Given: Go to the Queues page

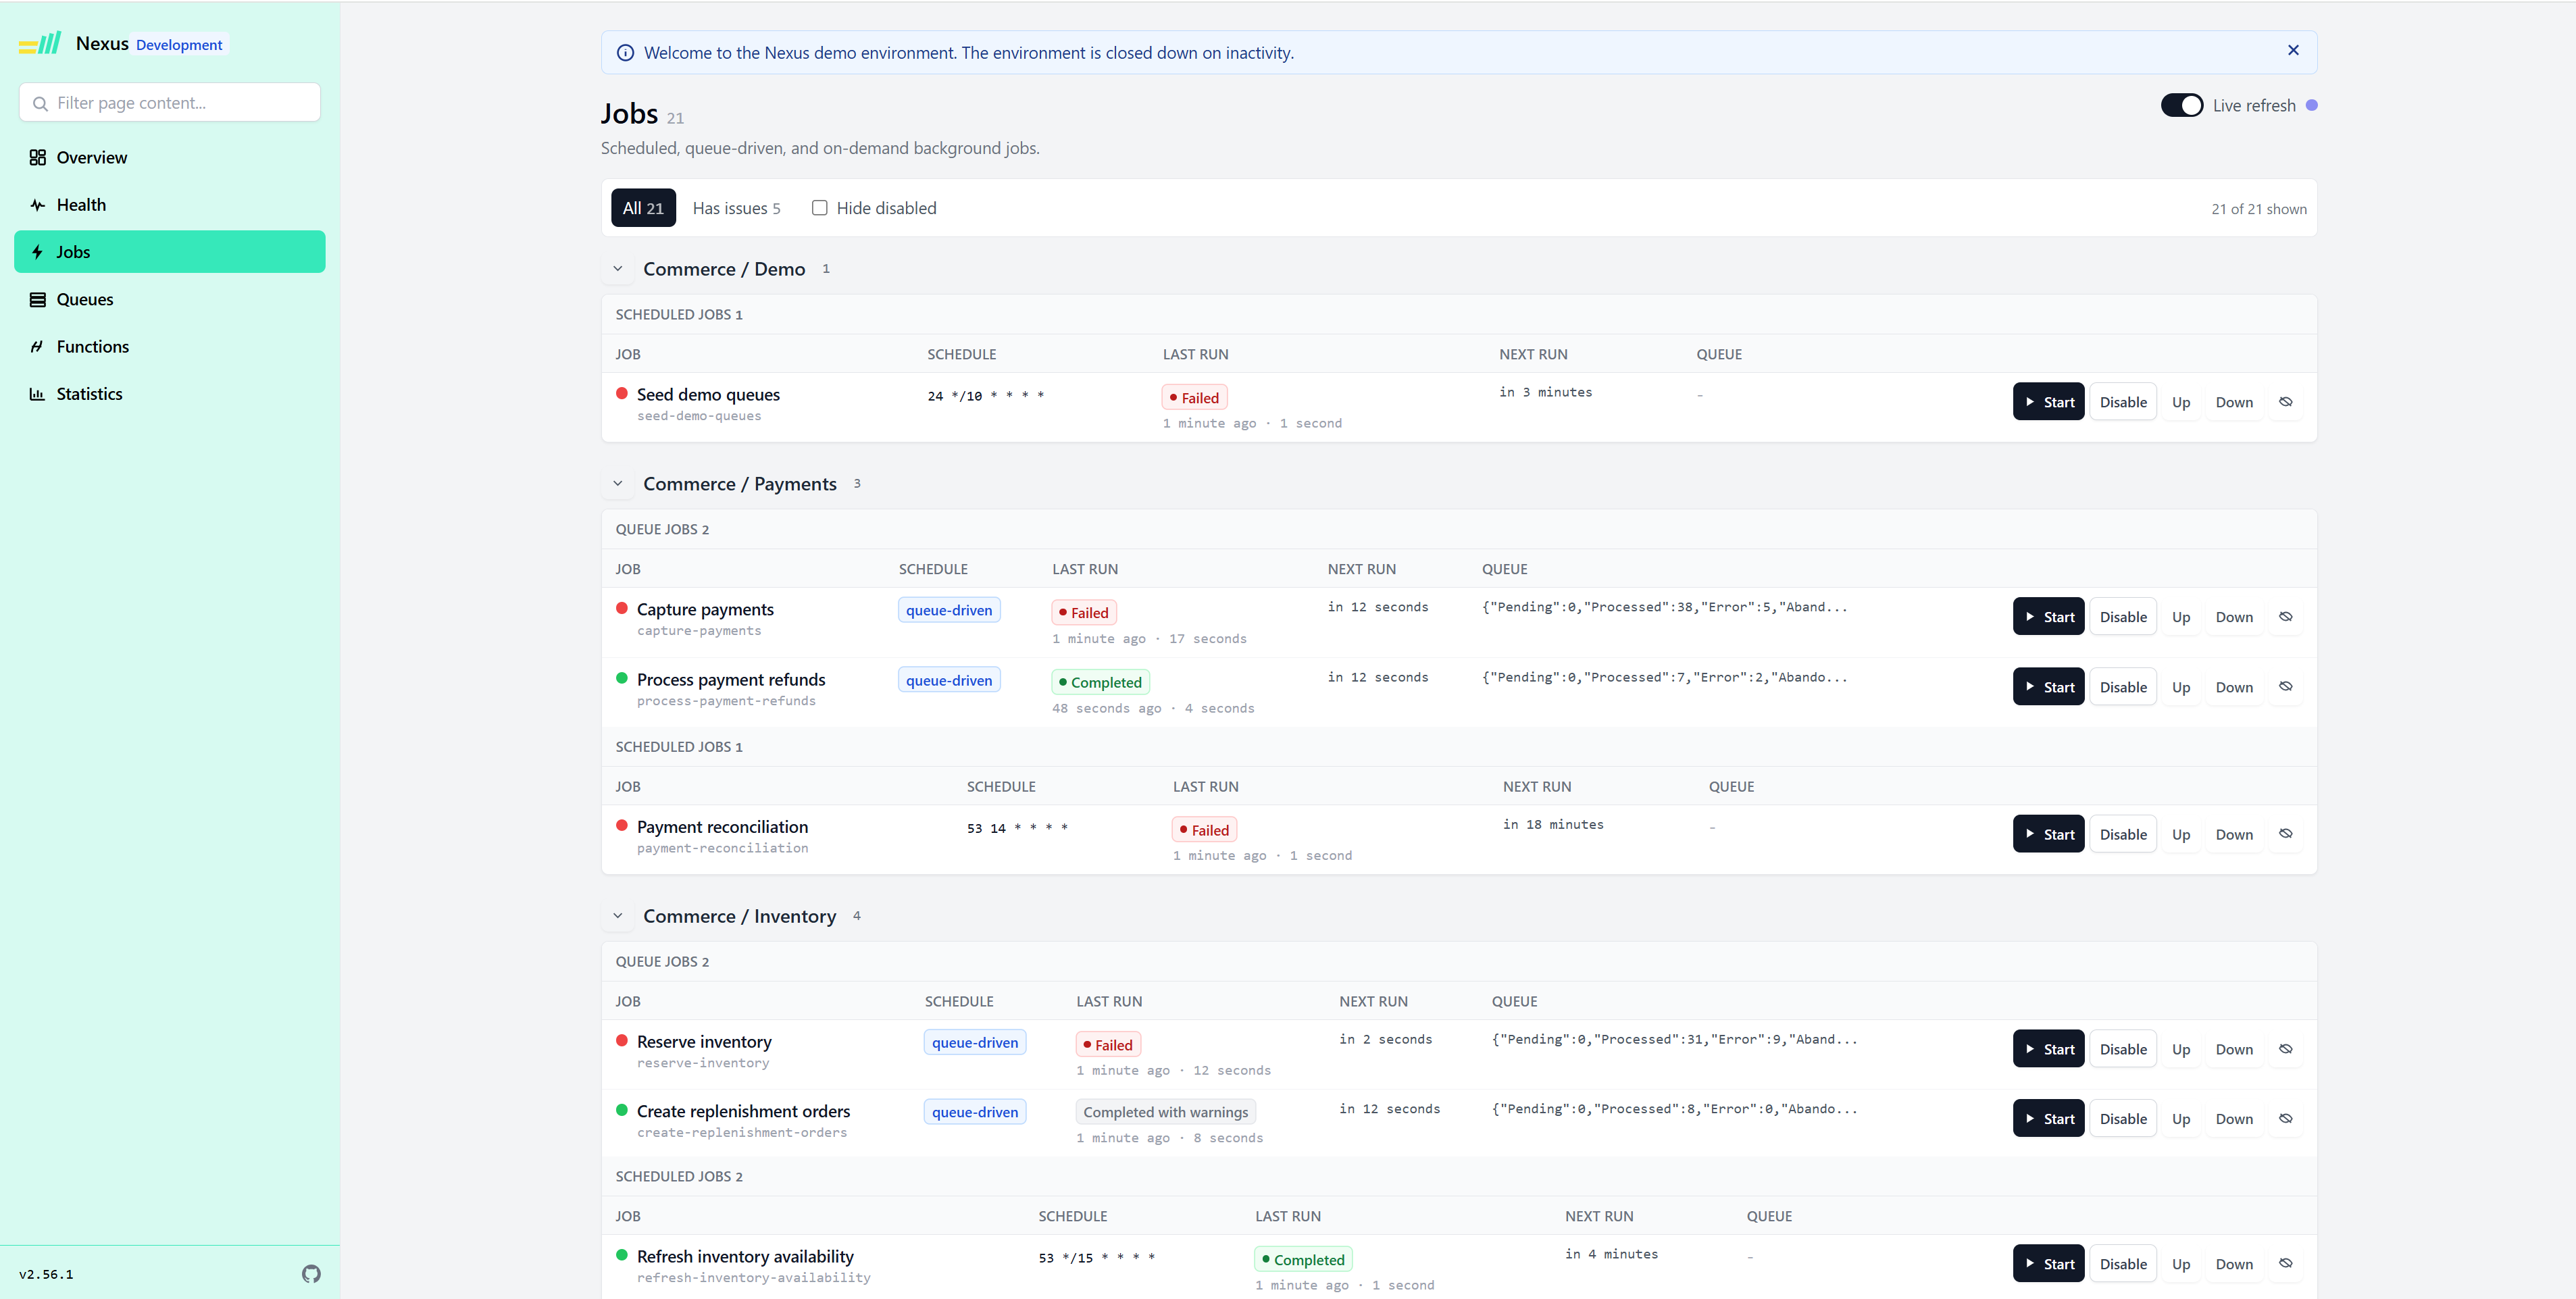Looking at the screenshot, I should pos(170,299).
